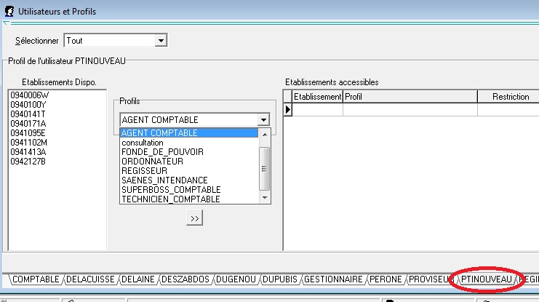Viewport: 539px width, 302px height.
Task: Click the profile list scroll down arrow
Action: point(265,198)
